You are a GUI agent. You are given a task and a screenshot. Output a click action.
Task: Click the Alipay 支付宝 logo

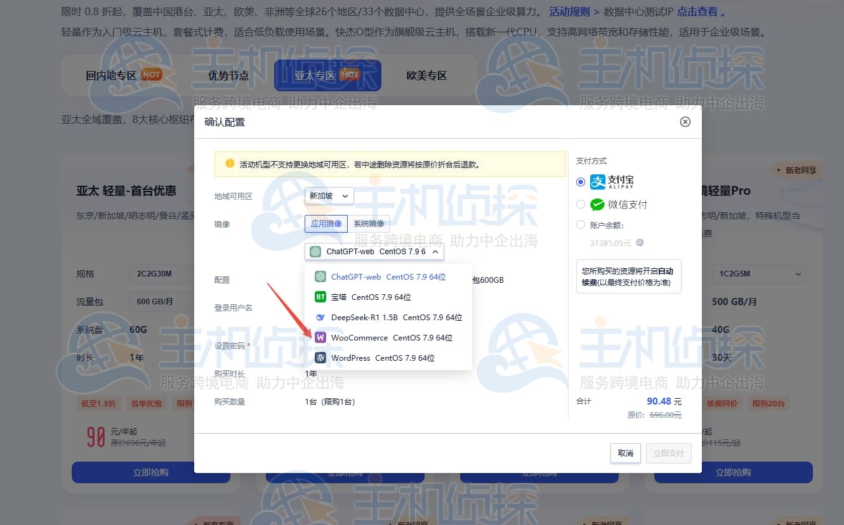coord(612,182)
